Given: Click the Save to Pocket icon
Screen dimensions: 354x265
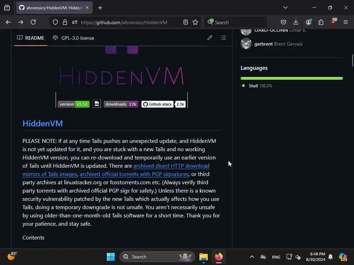Looking at the screenshot, I should (x=283, y=22).
